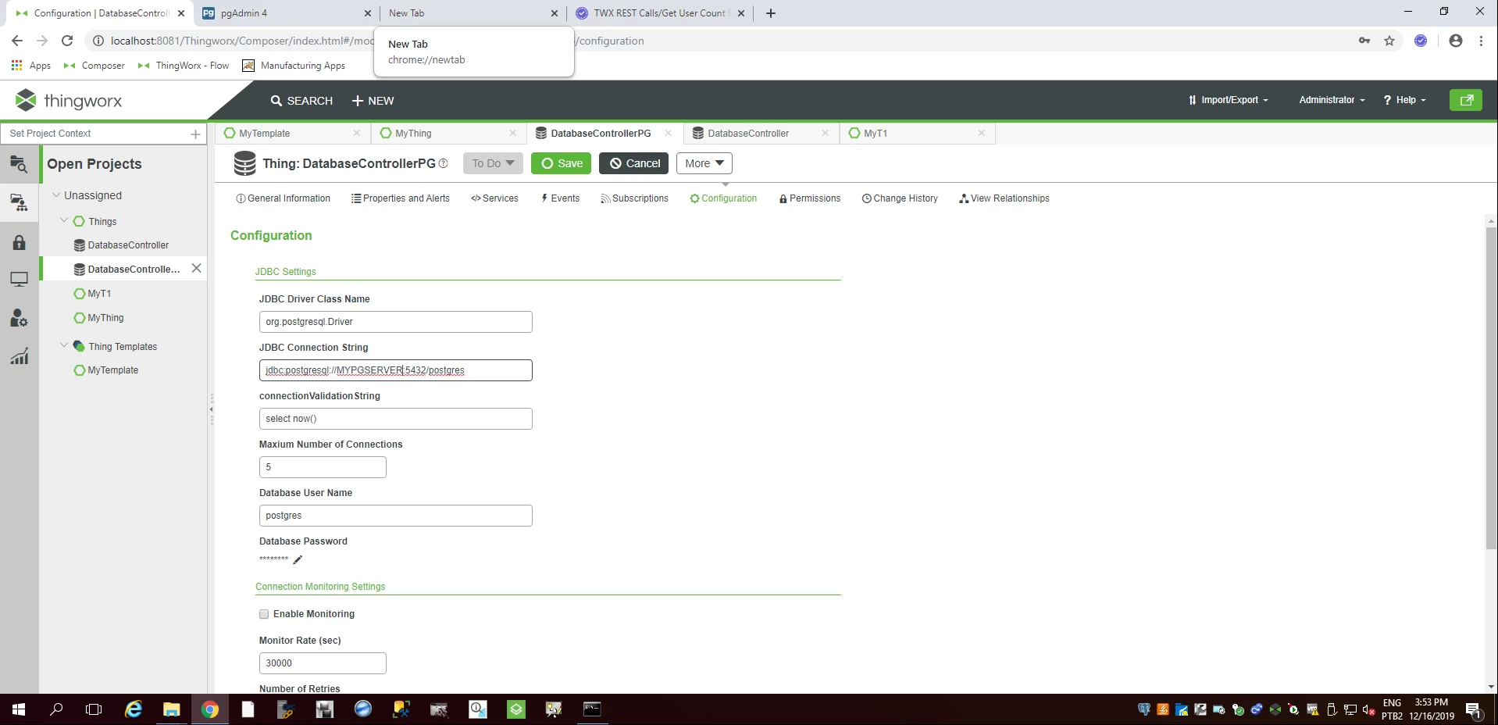The image size is (1498, 725).
Task: Click the Database User Name field
Action: pyautogui.click(x=396, y=516)
